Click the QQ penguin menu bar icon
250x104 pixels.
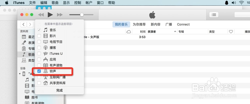pyautogui.click(x=226, y=3)
